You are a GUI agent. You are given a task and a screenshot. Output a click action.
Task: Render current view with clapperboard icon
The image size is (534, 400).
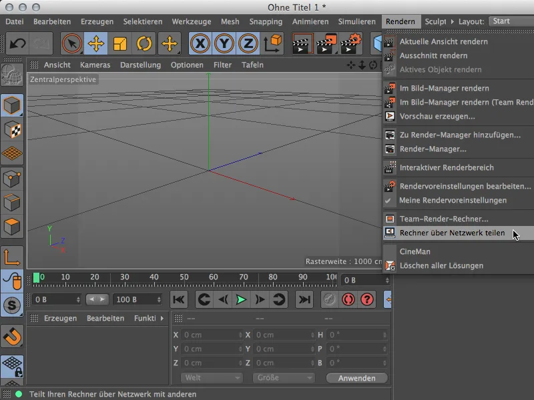pos(302,43)
